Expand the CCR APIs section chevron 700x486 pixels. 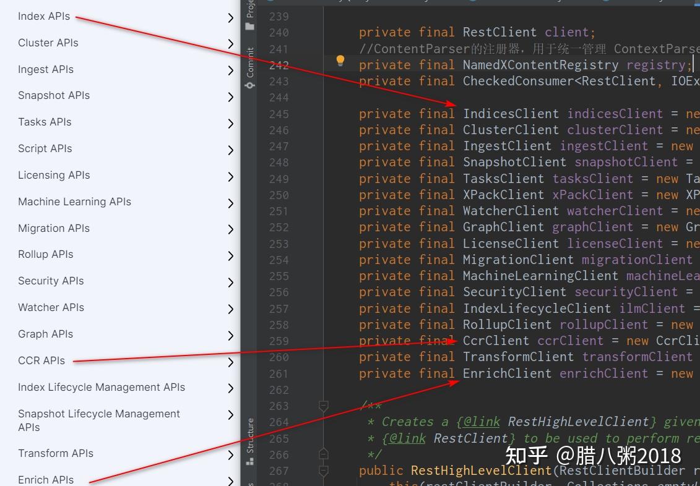pos(230,361)
